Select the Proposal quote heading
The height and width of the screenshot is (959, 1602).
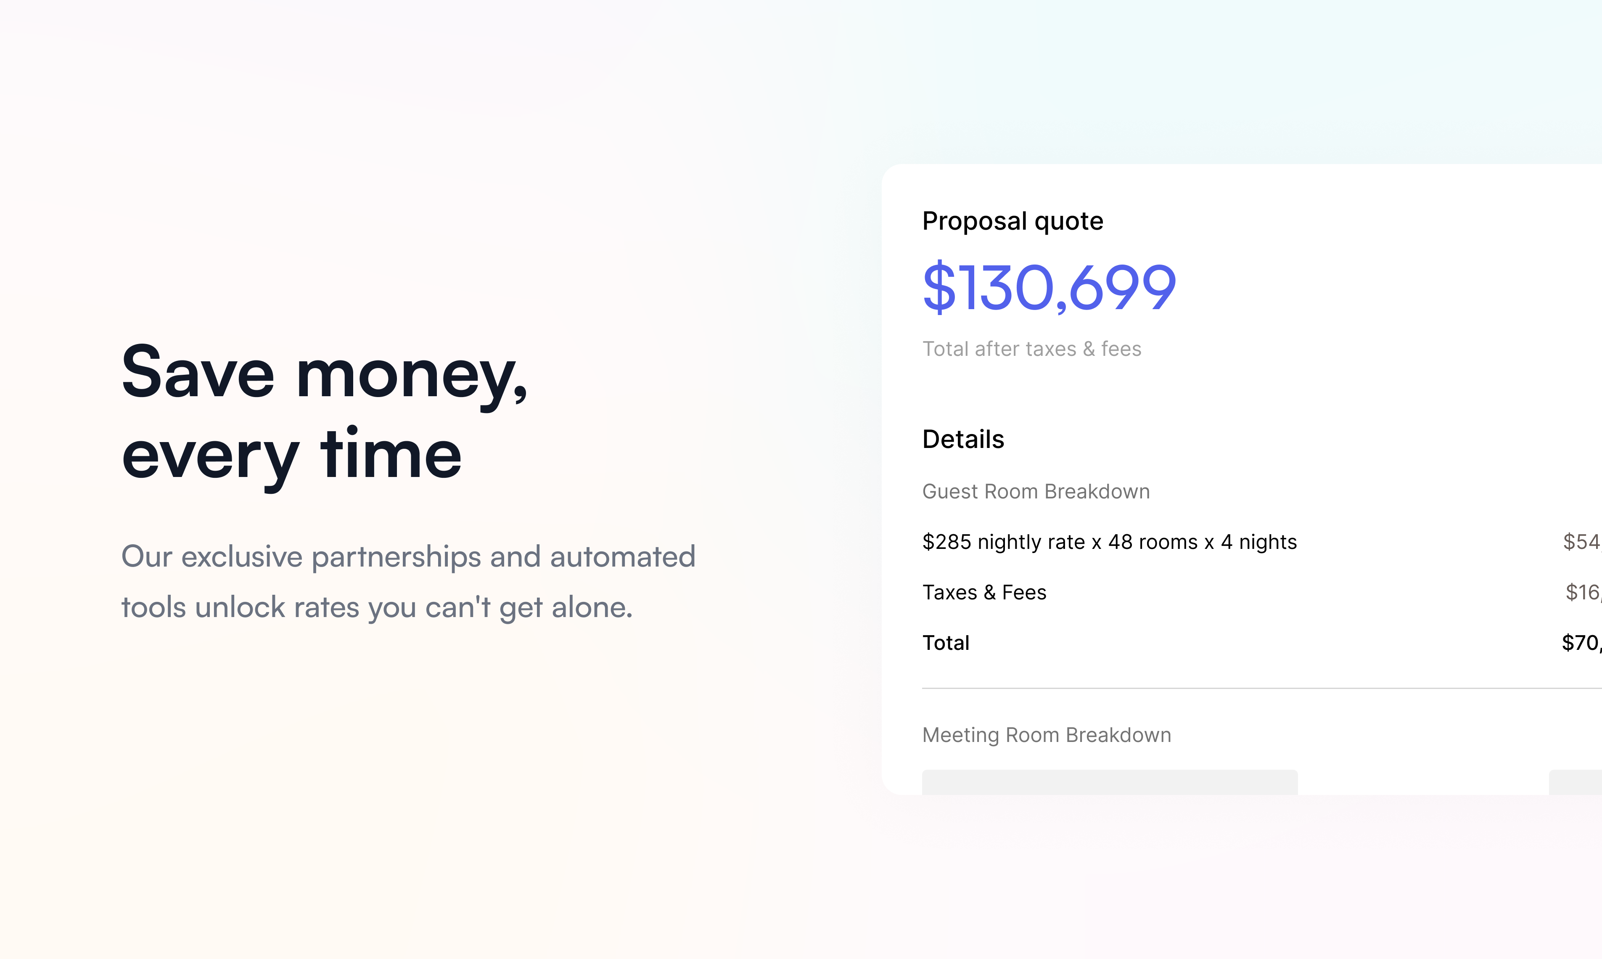[x=1012, y=222]
